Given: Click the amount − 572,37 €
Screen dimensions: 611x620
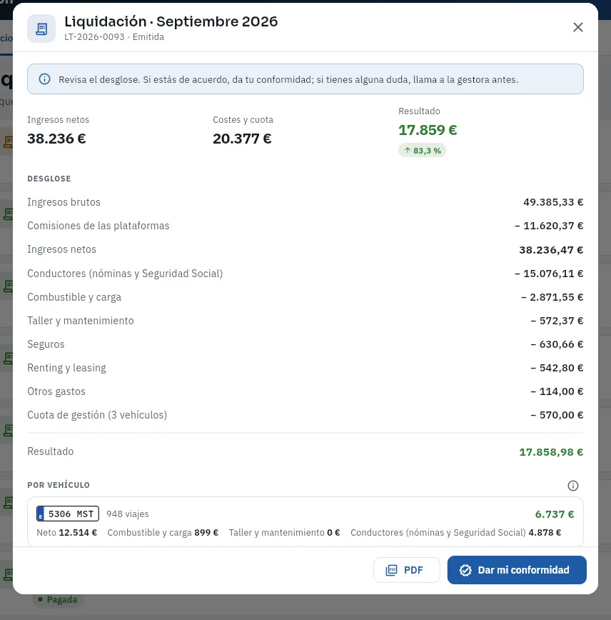Looking at the screenshot, I should pos(557,321).
